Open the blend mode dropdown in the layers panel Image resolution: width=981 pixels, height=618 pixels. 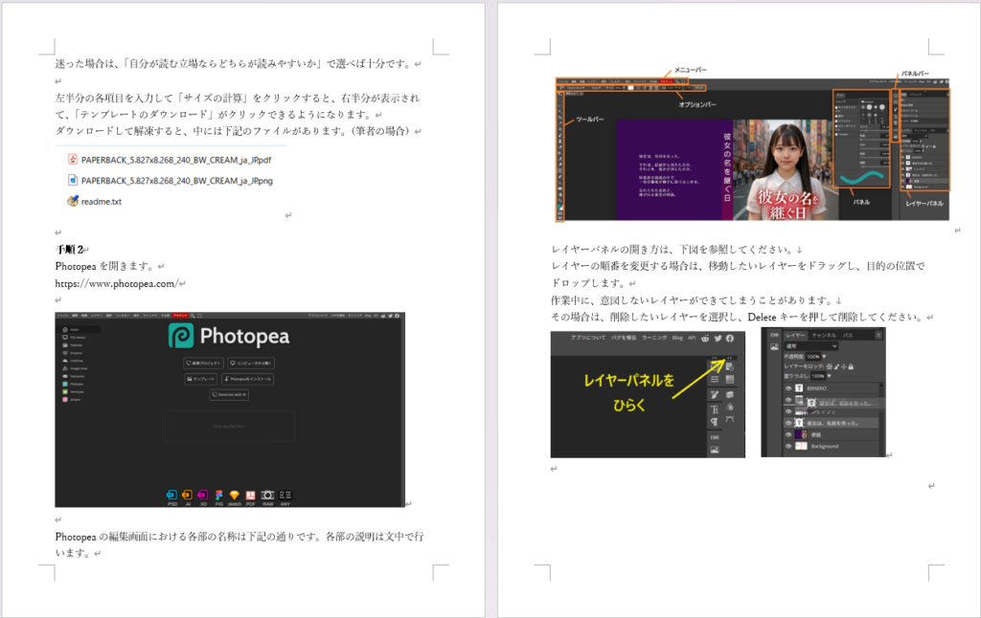(x=812, y=346)
